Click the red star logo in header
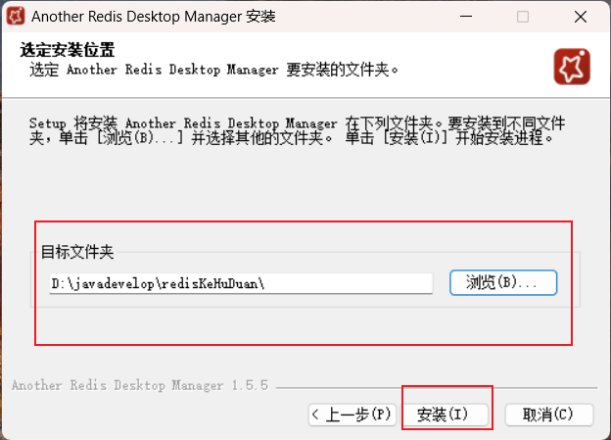Screen dimensions: 611x440 tap(572, 67)
